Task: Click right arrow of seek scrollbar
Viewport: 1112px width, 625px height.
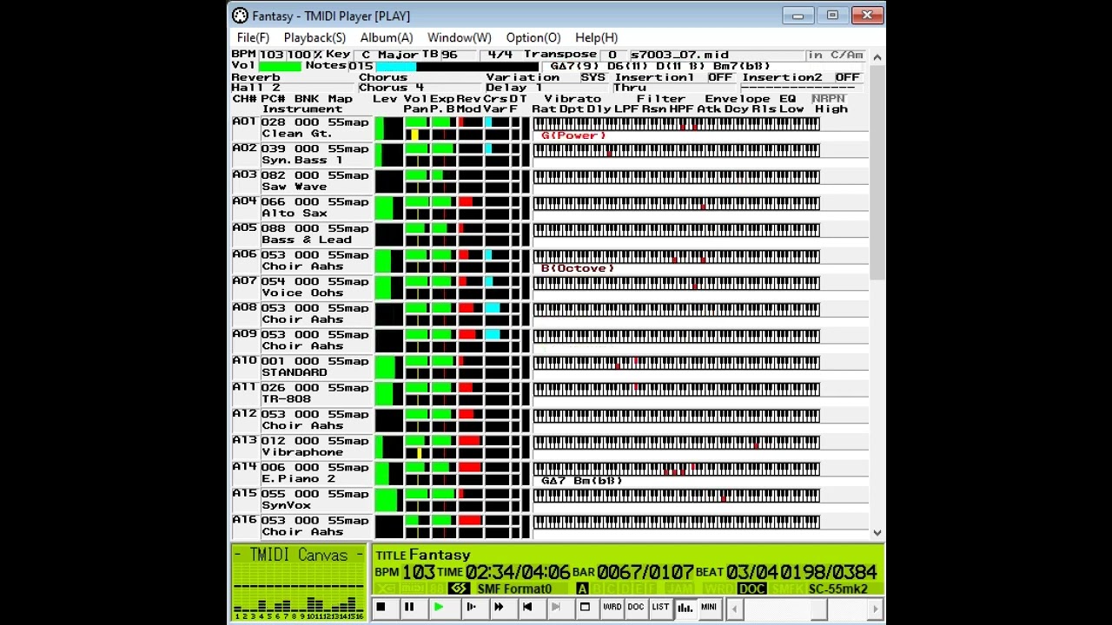Action: tap(876, 609)
